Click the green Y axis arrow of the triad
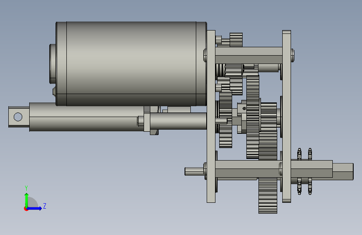The height and width of the screenshot is (235, 362). pos(27,200)
